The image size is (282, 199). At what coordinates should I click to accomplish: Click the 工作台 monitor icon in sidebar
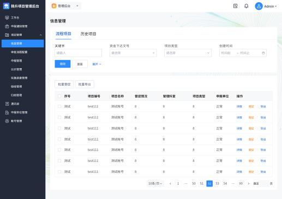coord(7,17)
